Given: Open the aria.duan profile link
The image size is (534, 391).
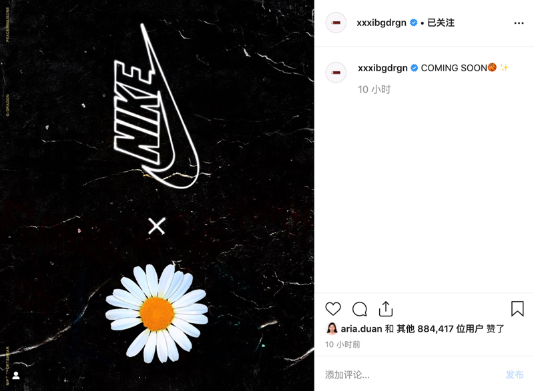Looking at the screenshot, I should click(361, 328).
